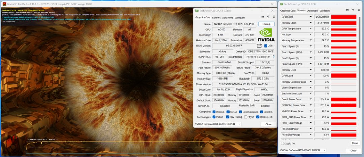
Task: Click the Lookup button
Action: tap(266, 24)
